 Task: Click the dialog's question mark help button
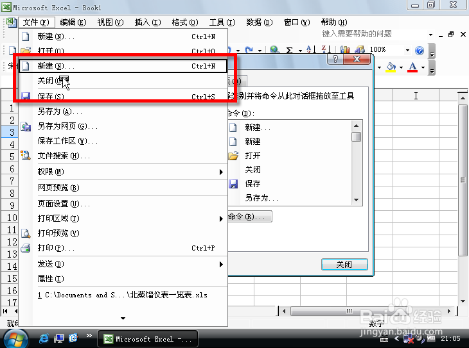(335, 59)
